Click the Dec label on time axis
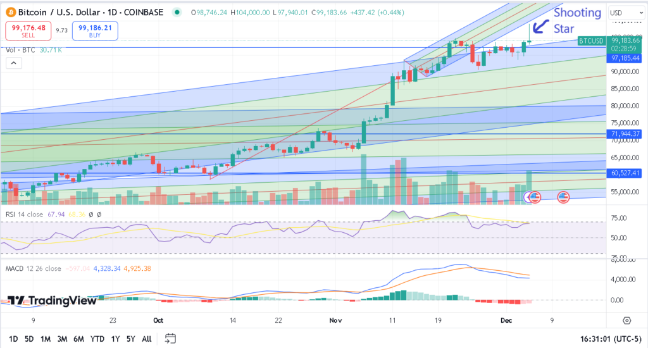Viewport: 648px width, 348px height. pos(506,320)
